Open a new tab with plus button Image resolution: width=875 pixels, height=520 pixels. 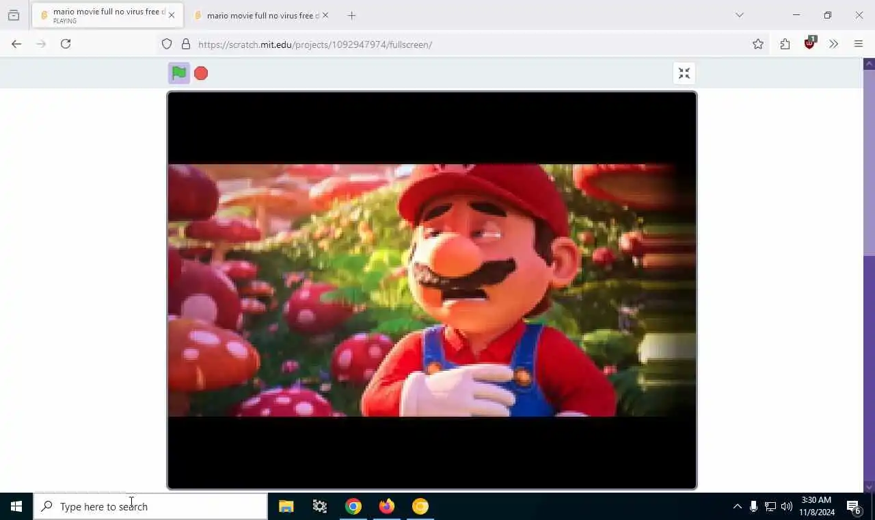[x=351, y=15]
